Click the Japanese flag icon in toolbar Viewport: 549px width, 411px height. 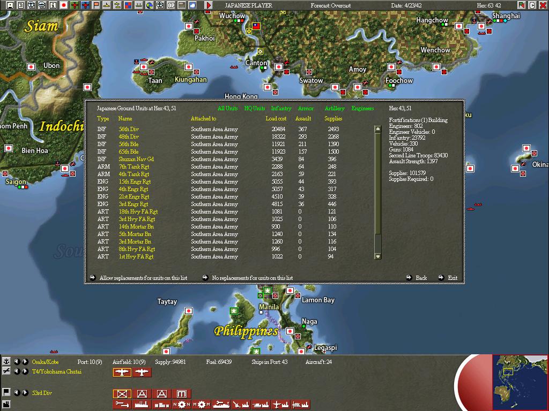[x=64, y=5]
